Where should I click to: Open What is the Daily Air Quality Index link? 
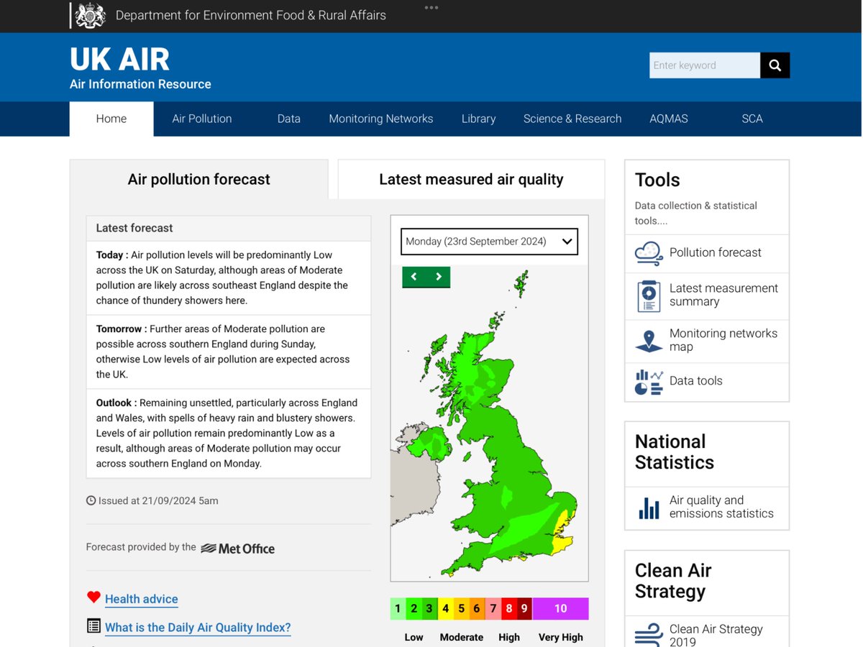point(198,628)
